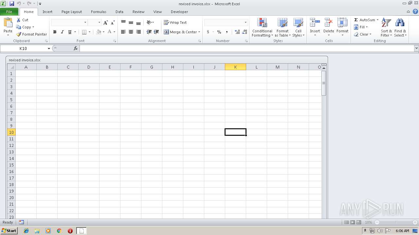The image size is (419, 235).
Task: Click the Cut scissors icon
Action: [19, 20]
